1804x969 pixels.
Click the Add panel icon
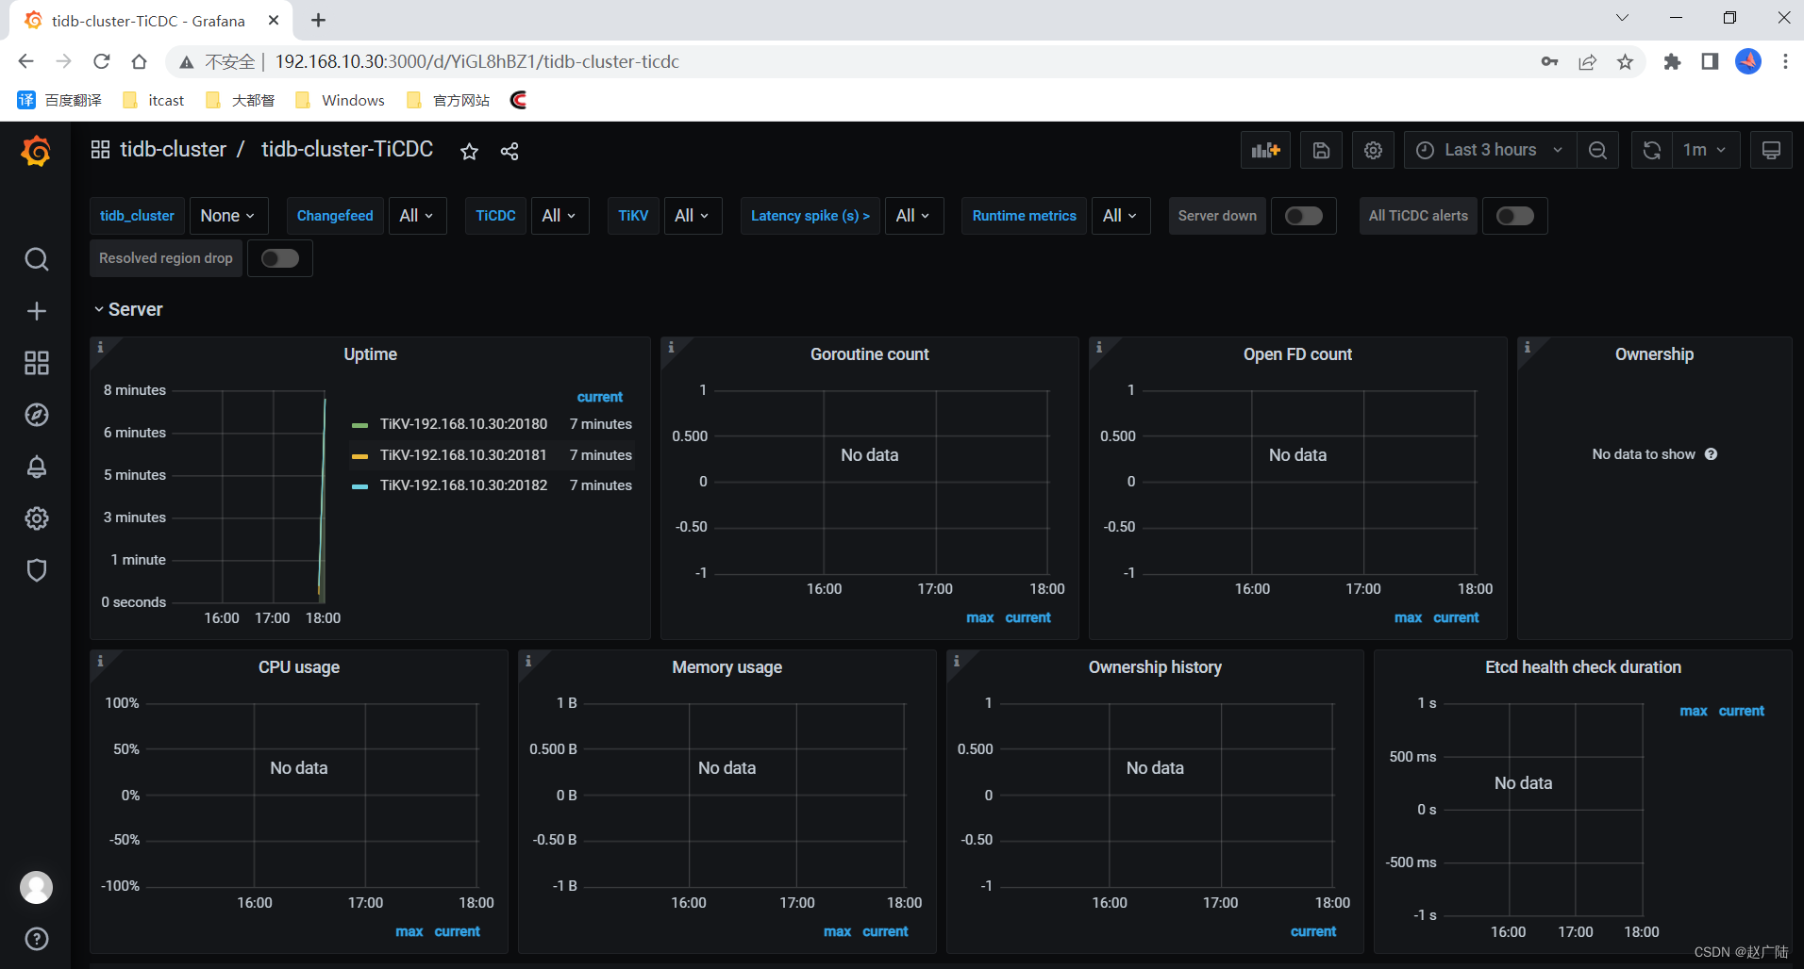click(1265, 150)
